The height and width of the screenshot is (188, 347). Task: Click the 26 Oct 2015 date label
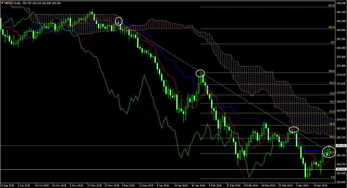59,186
